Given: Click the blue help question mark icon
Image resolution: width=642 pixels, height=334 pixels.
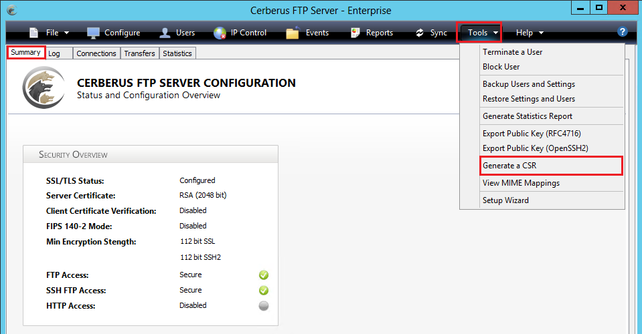Looking at the screenshot, I should 623,32.
